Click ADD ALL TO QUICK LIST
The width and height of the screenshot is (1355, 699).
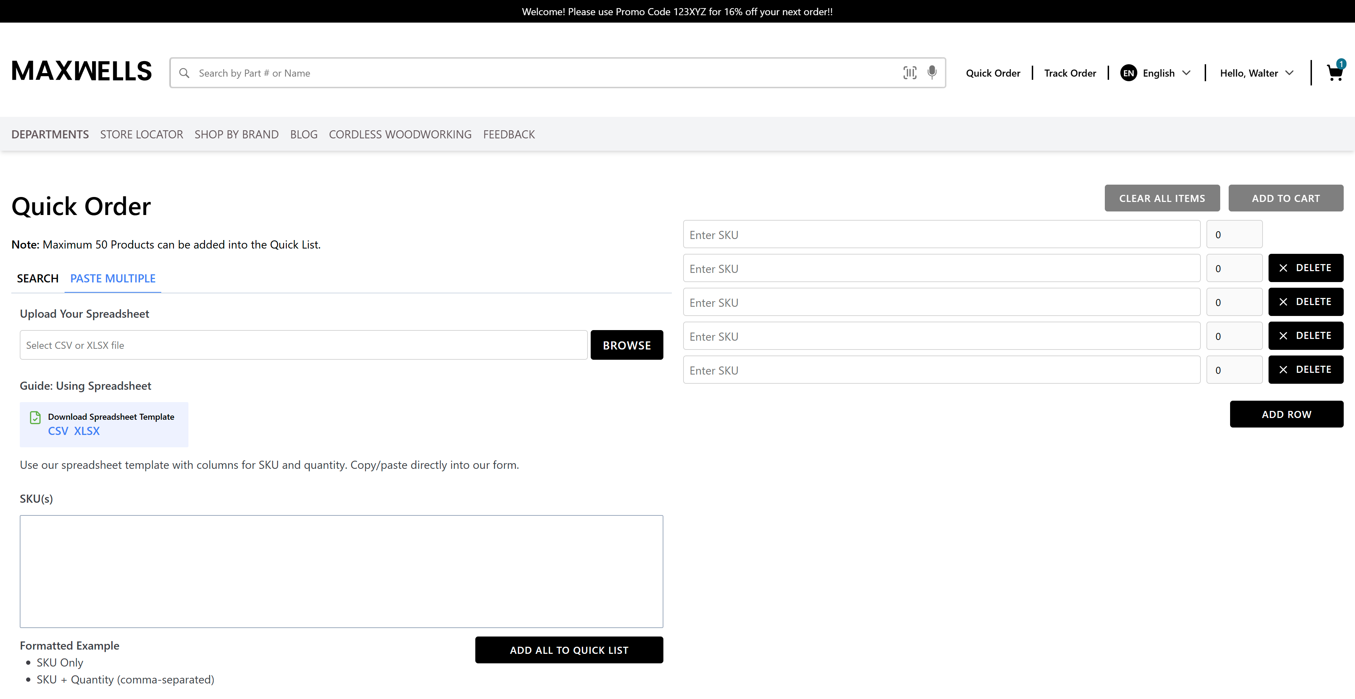[x=568, y=650]
